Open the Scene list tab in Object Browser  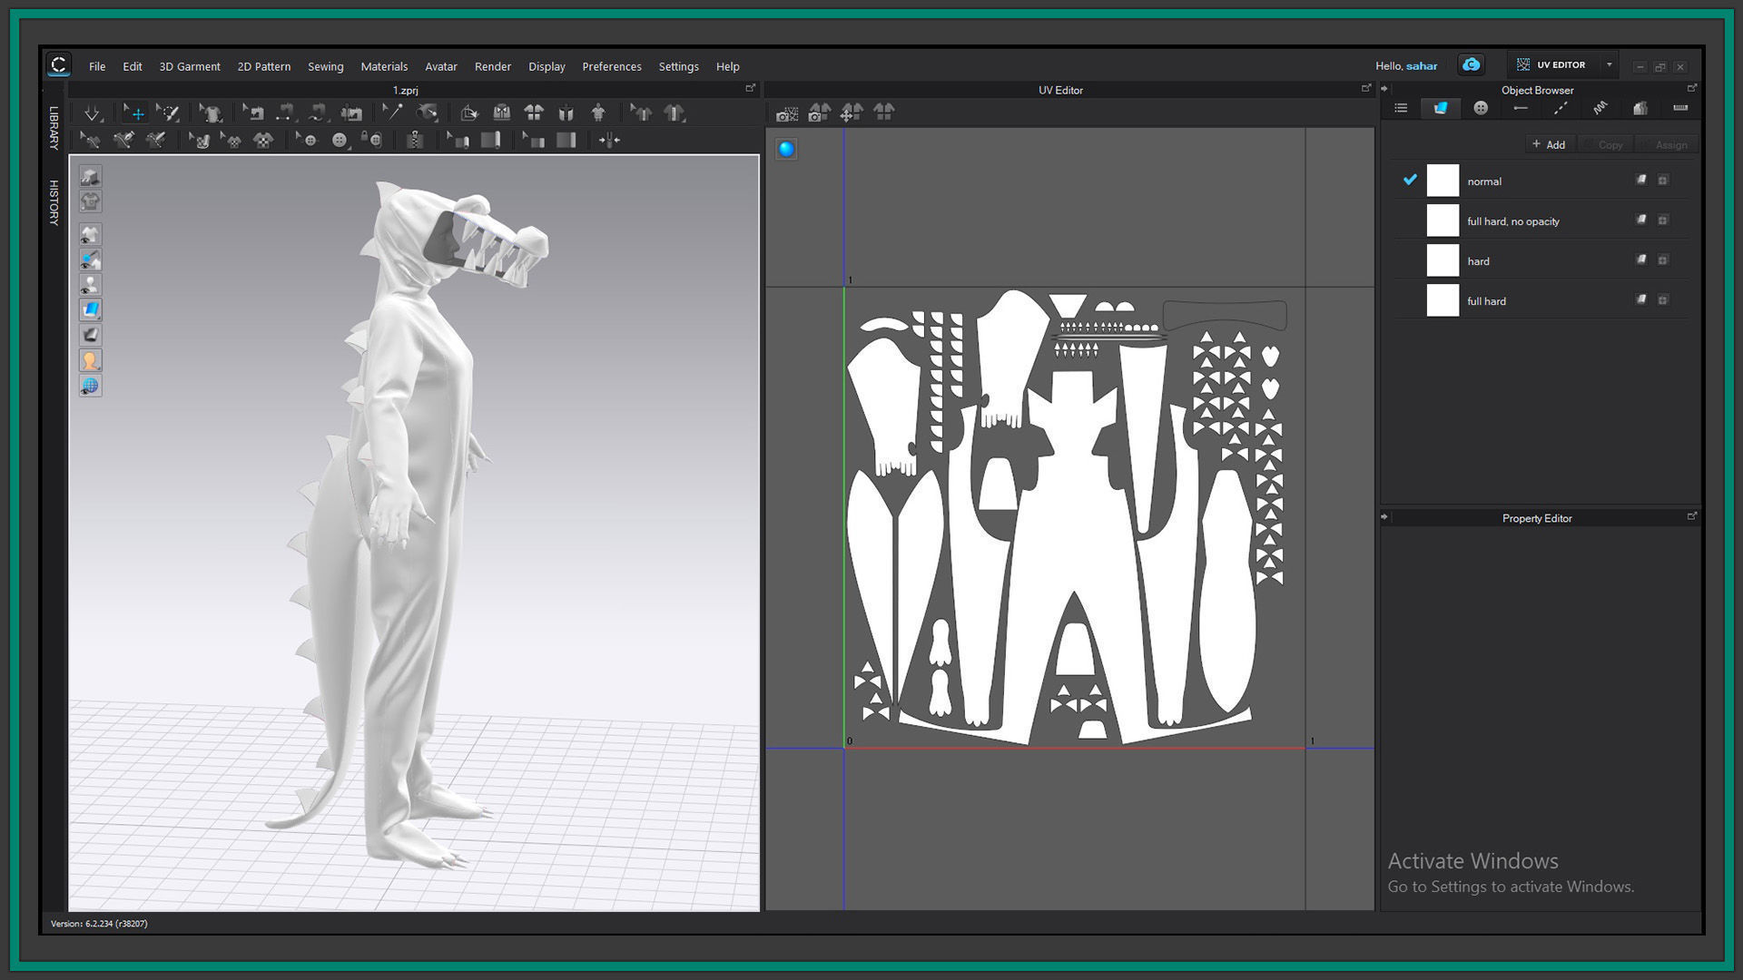1401,108
